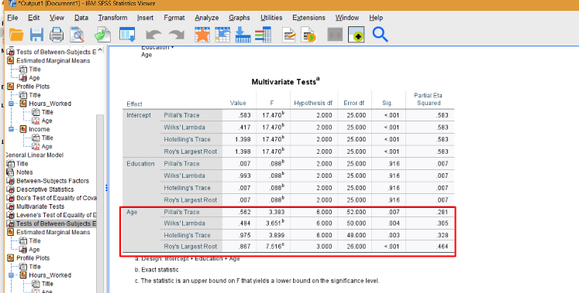Open the Graphs menu
Screen dimensions: 579x293
[240, 18]
